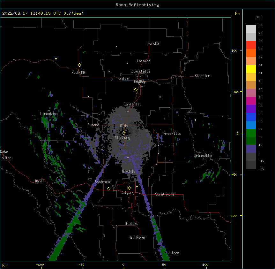Click the ThreeHills city label
Screen dimensions: 275x269
click(171, 134)
